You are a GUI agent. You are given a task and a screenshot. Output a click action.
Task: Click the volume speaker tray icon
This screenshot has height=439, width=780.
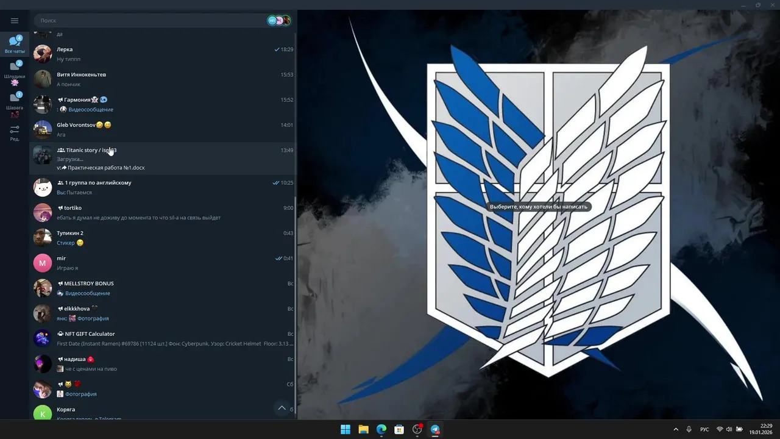(x=729, y=429)
